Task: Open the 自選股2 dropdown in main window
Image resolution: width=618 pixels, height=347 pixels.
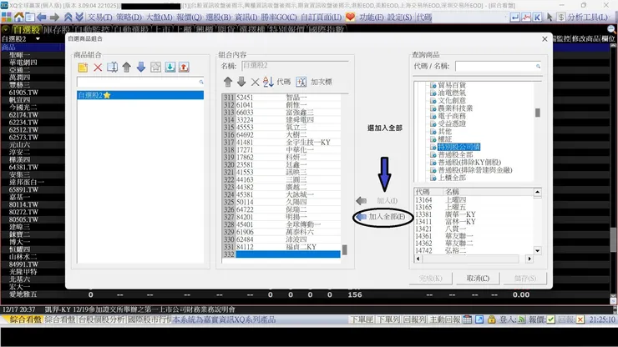Action: [x=38, y=39]
